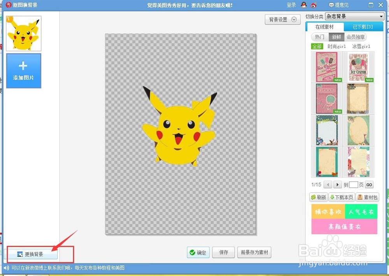This screenshot has width=389, height=276.
Task: Click the page number input field
Action: (x=354, y=185)
